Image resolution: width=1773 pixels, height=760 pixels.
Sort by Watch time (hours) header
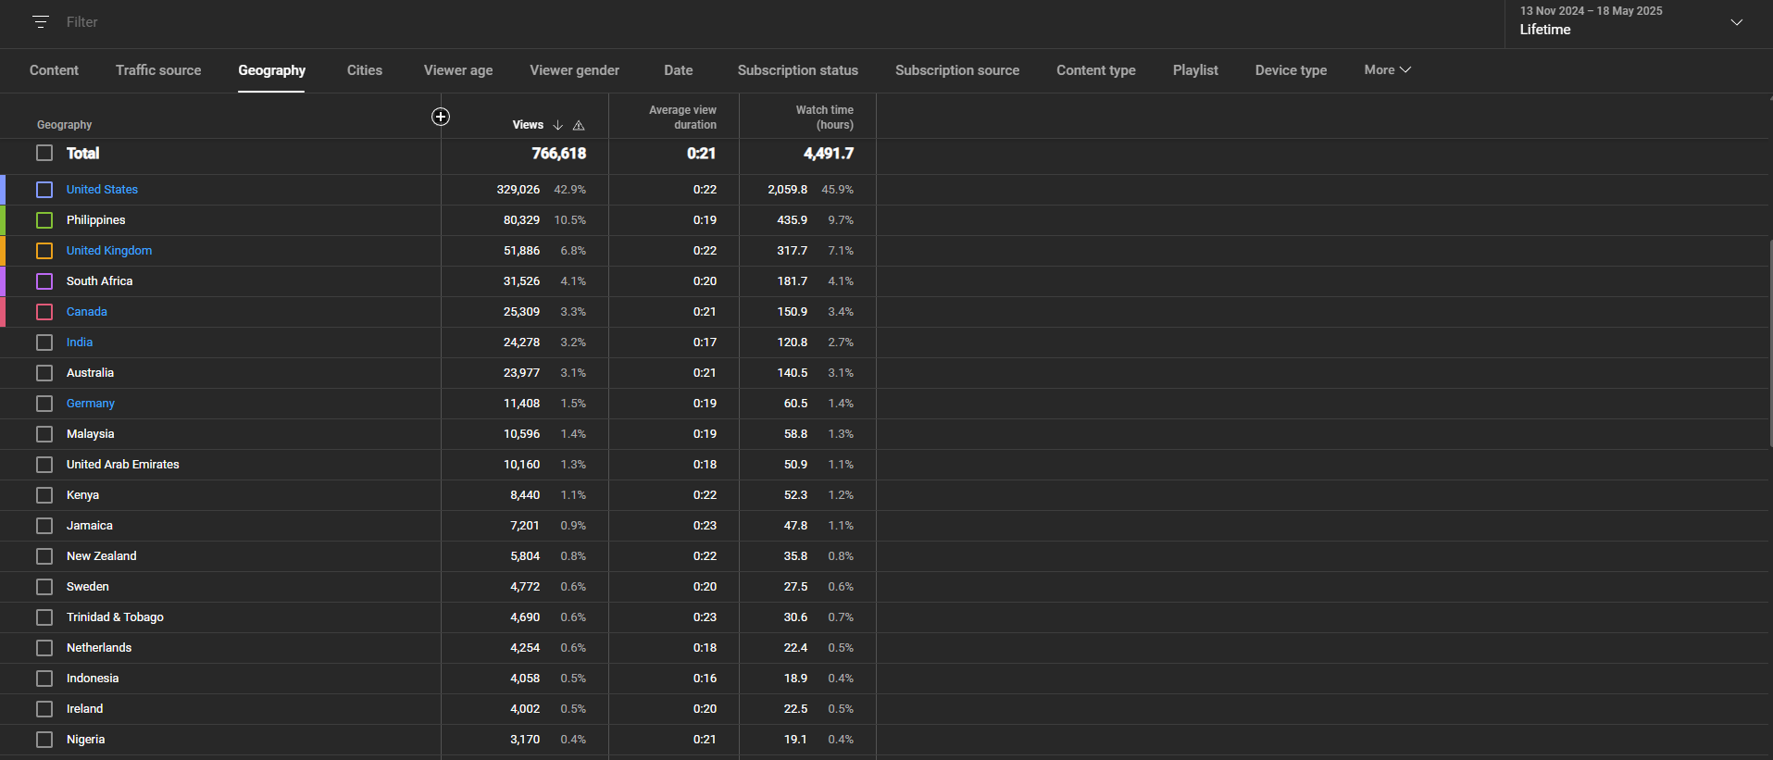click(x=825, y=118)
